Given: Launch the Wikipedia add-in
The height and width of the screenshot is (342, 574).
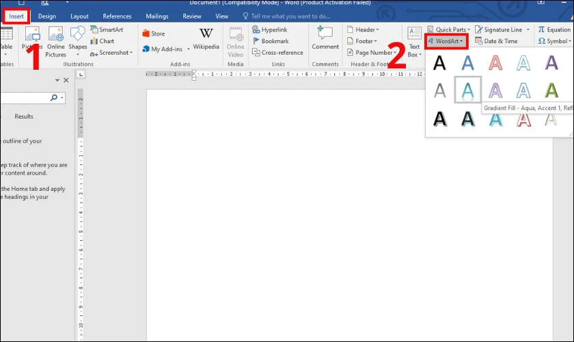Looking at the screenshot, I should point(206,38).
